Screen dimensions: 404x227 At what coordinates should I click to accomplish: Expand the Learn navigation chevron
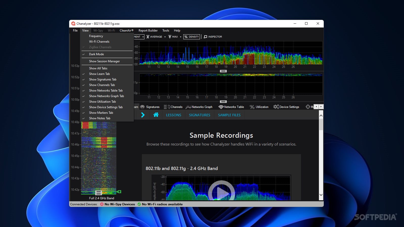click(x=143, y=115)
